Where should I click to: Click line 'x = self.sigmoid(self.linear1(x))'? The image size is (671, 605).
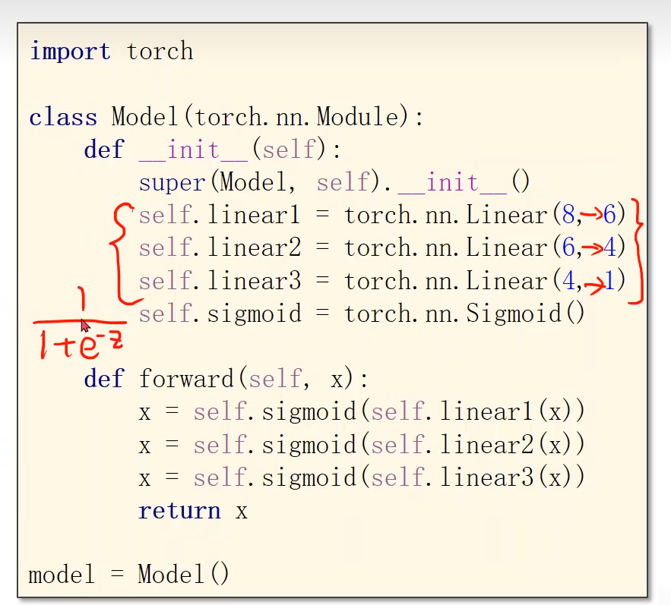click(362, 411)
